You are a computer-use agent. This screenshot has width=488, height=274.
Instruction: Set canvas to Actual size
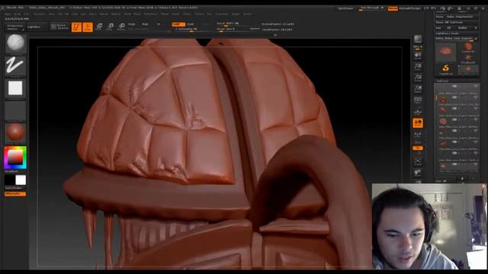coord(418,78)
